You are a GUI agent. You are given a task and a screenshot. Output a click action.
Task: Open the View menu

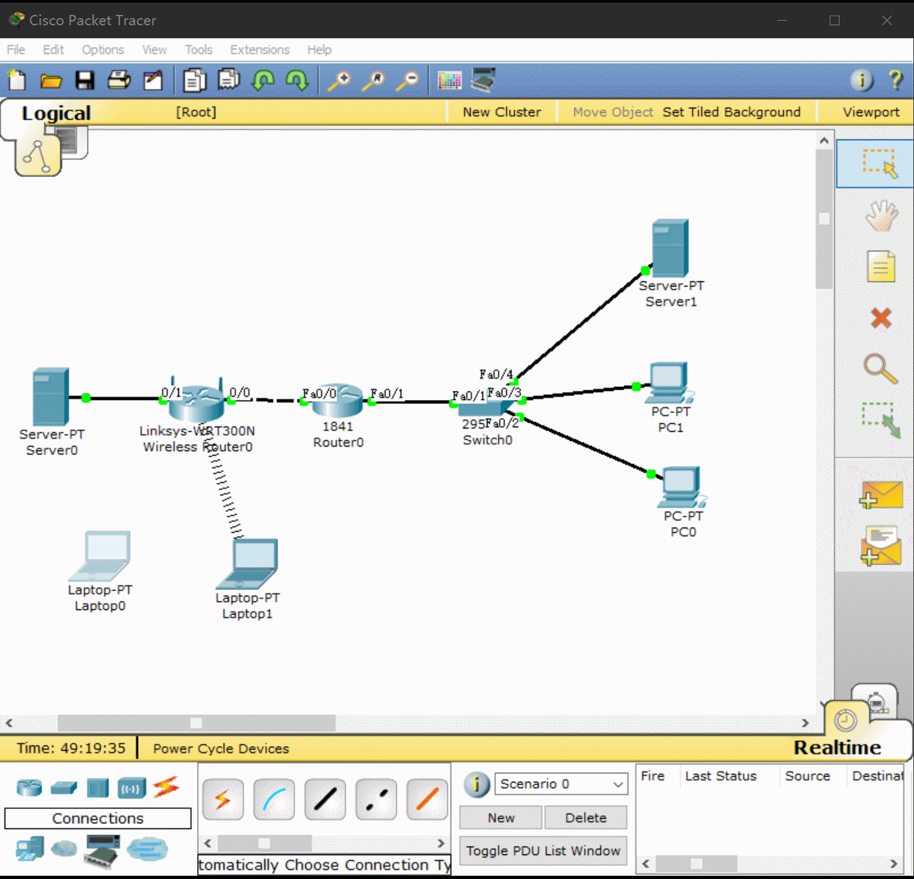154,49
